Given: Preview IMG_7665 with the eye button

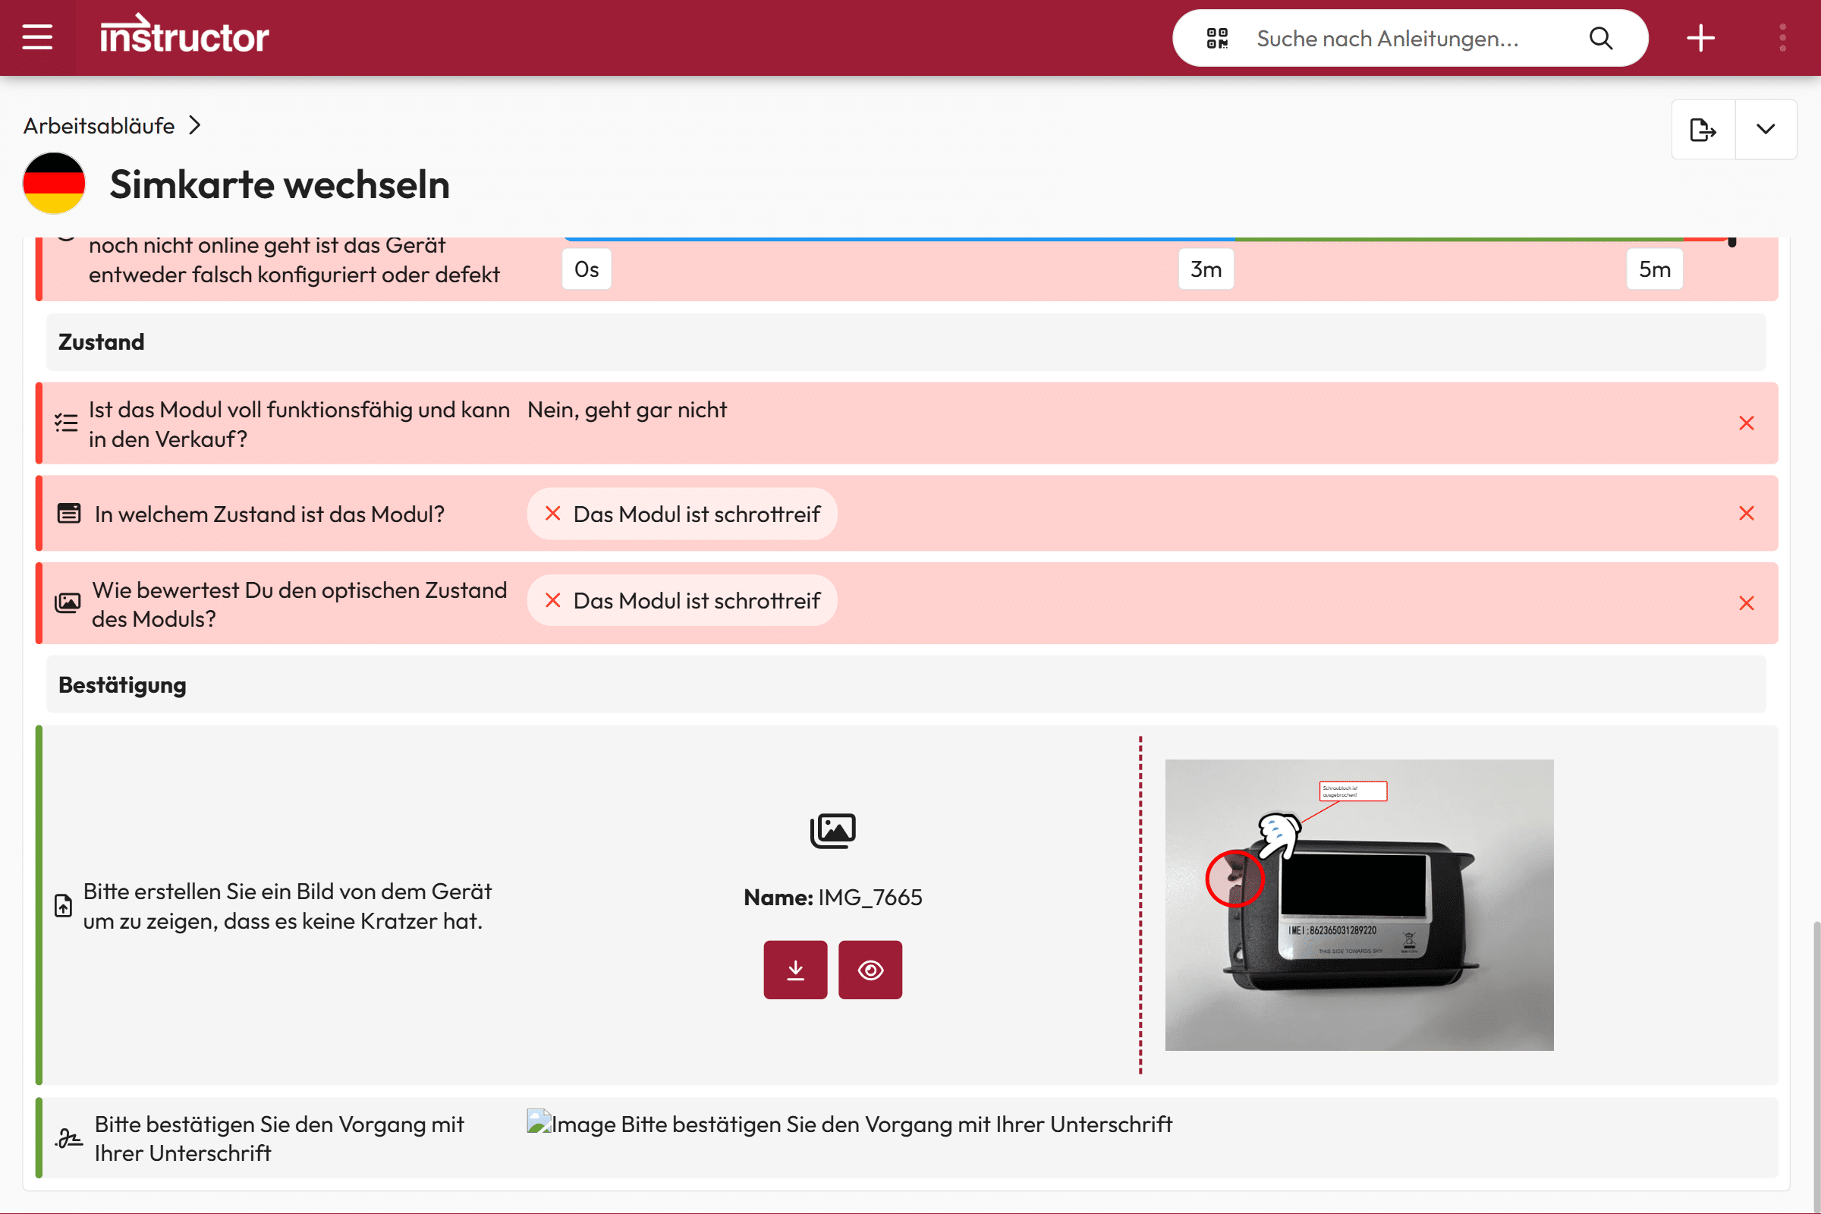Looking at the screenshot, I should tap(870, 970).
